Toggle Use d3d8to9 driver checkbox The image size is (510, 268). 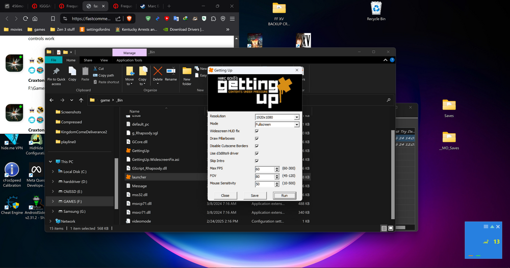coord(257,154)
